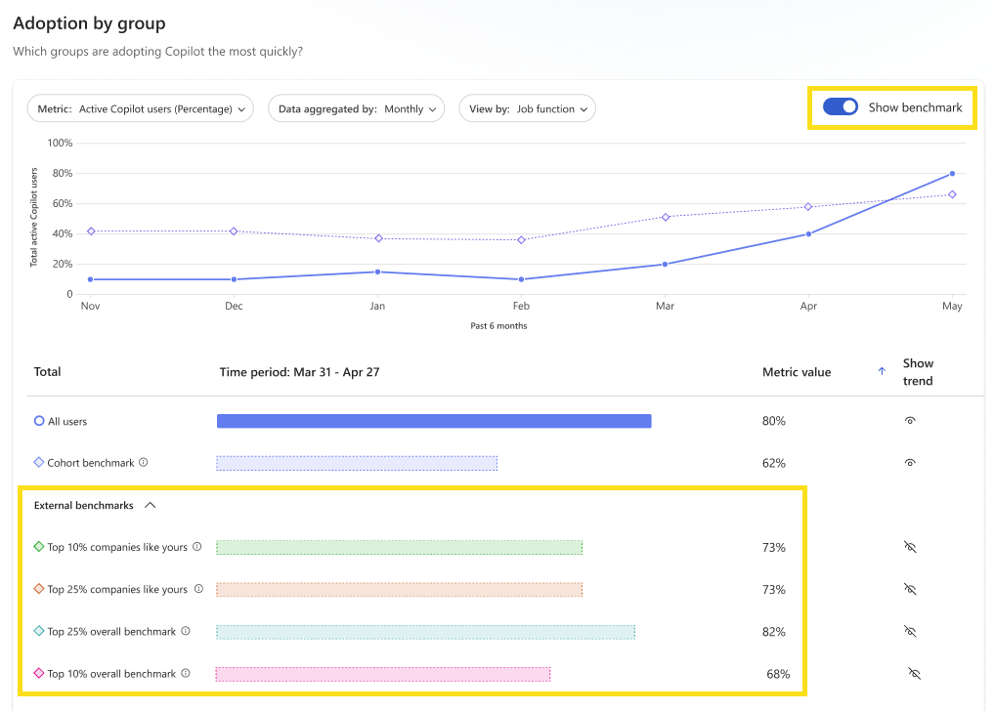This screenshot has width=995, height=711.
Task: Show trend for Top 25% companies like yours
Action: (x=910, y=589)
